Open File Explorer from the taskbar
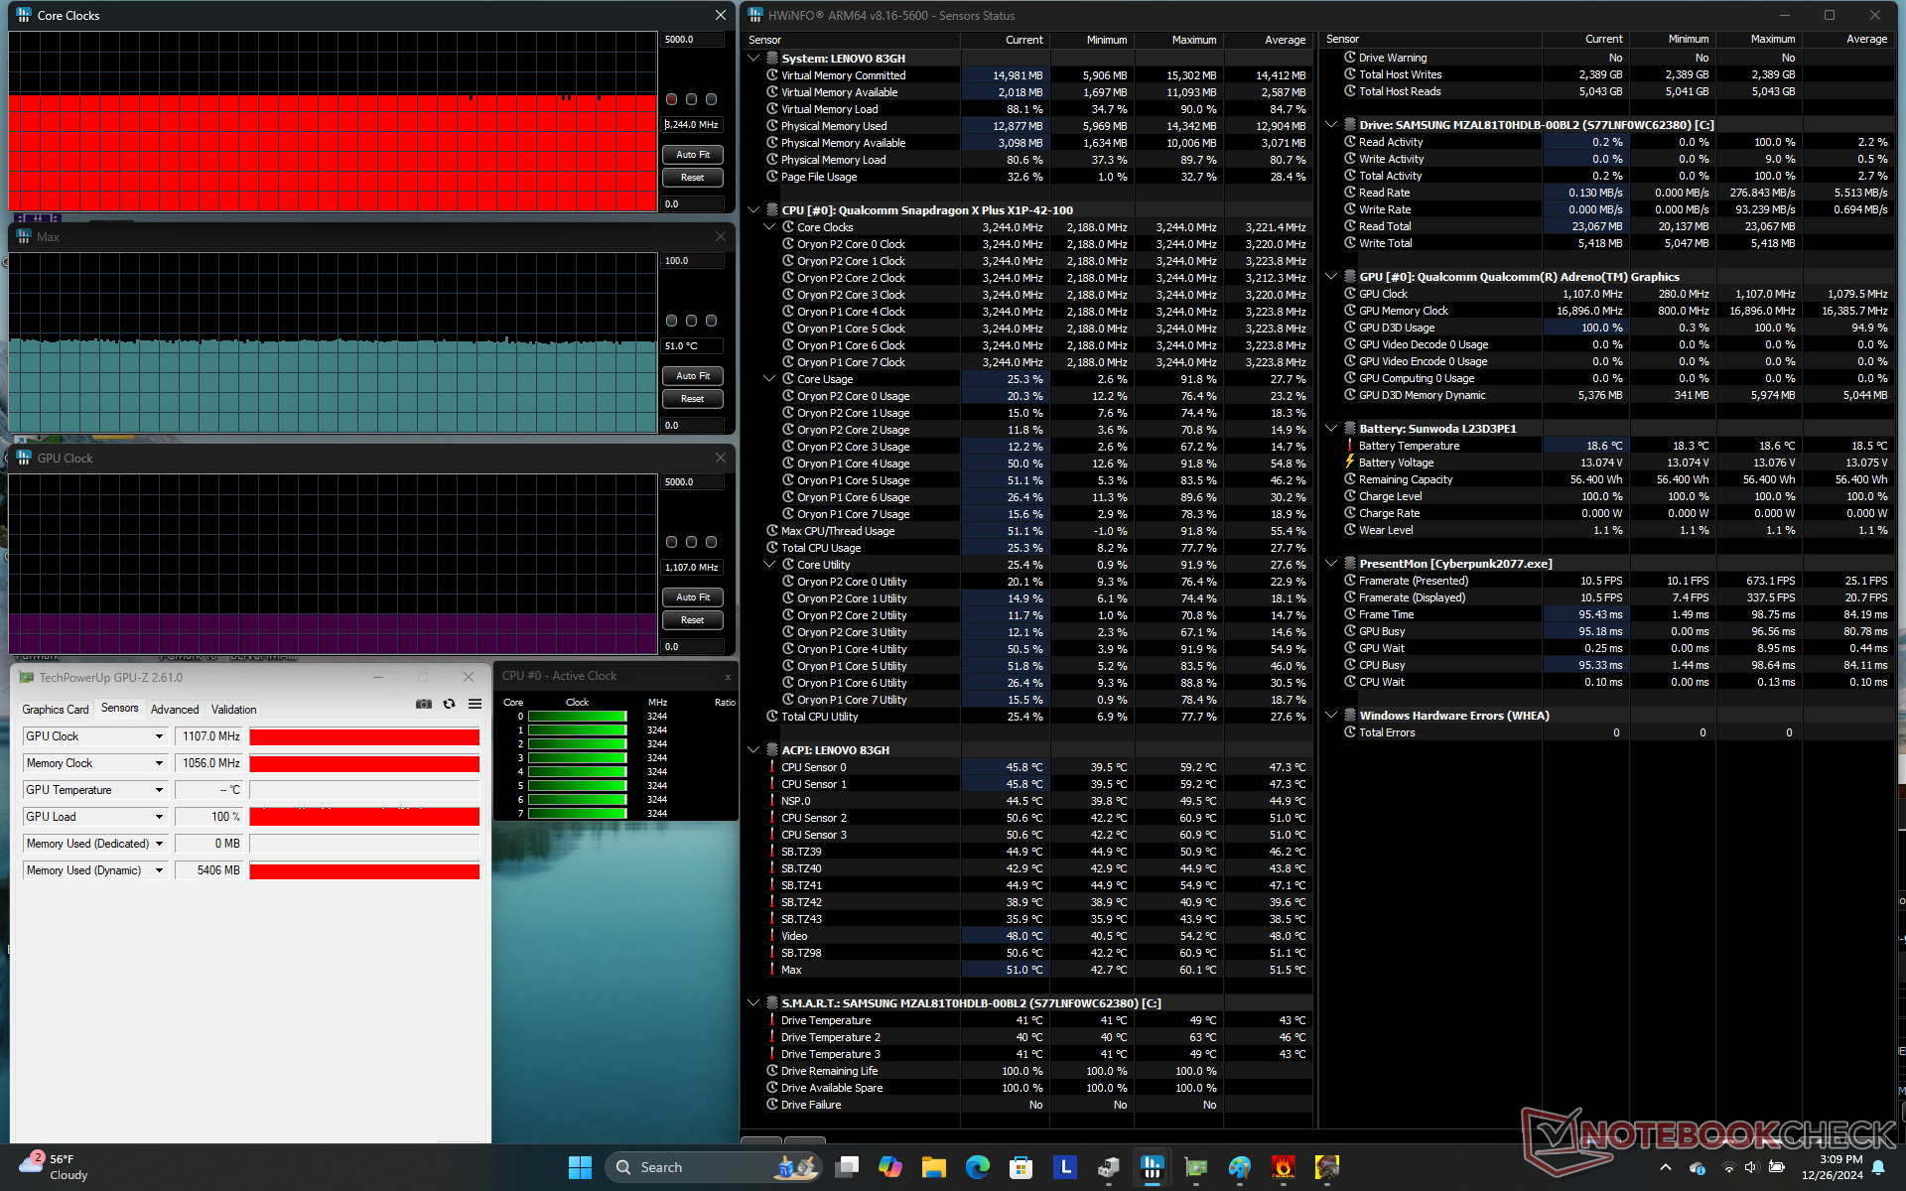 point(934,1167)
